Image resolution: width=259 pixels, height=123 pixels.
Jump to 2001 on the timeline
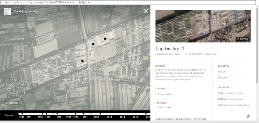(x=85, y=117)
